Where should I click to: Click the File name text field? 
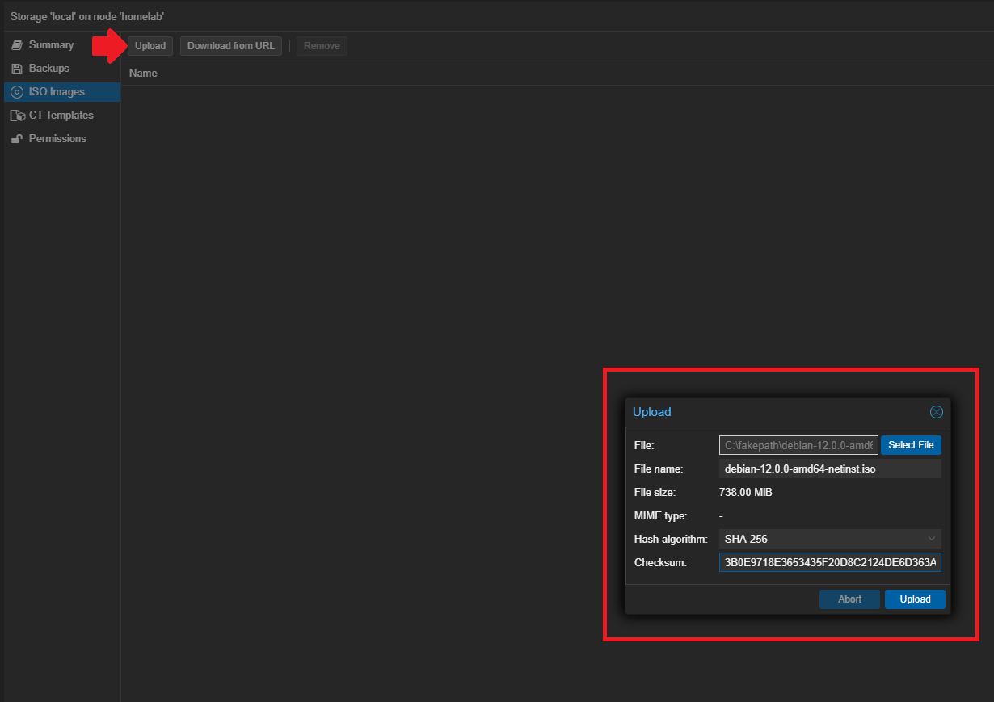click(829, 469)
